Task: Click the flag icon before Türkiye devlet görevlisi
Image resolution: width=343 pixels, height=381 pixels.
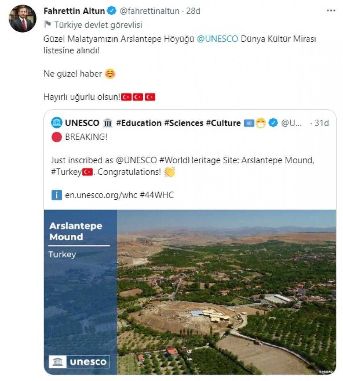Action: tap(48, 23)
